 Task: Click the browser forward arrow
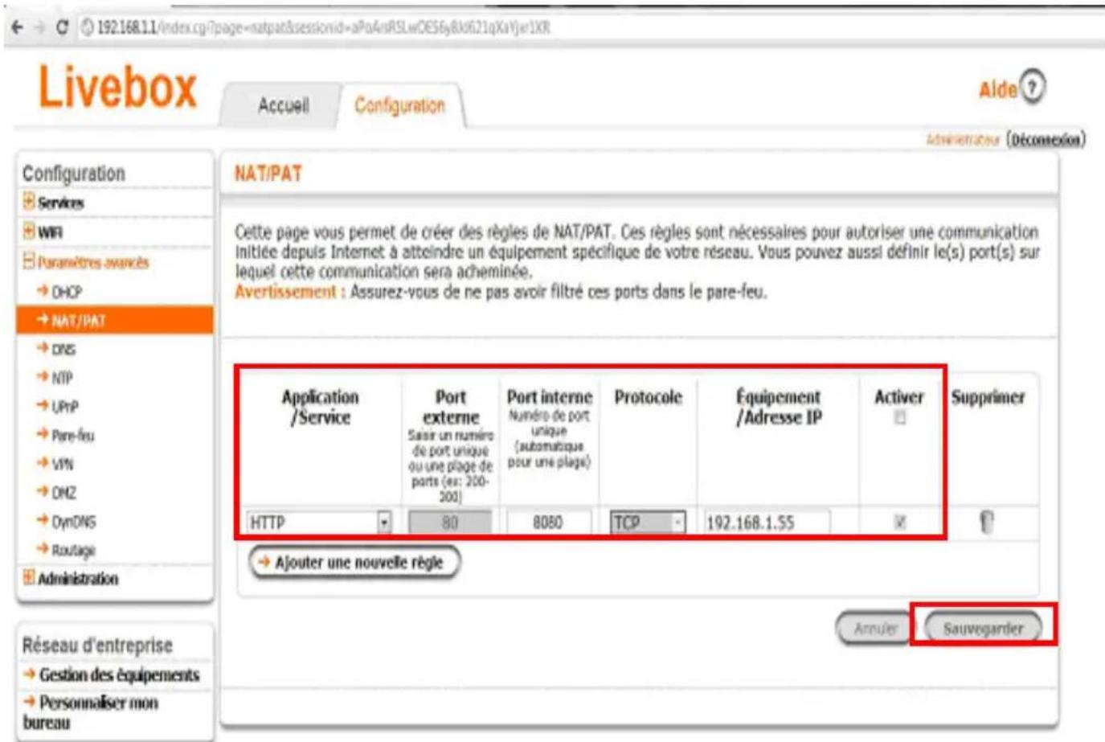coord(39,27)
